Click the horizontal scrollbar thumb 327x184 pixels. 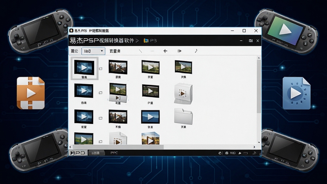118,147
